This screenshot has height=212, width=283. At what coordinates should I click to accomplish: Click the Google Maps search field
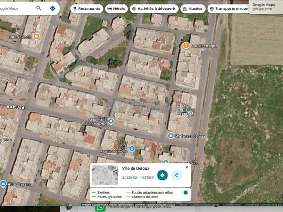[x=16, y=8]
